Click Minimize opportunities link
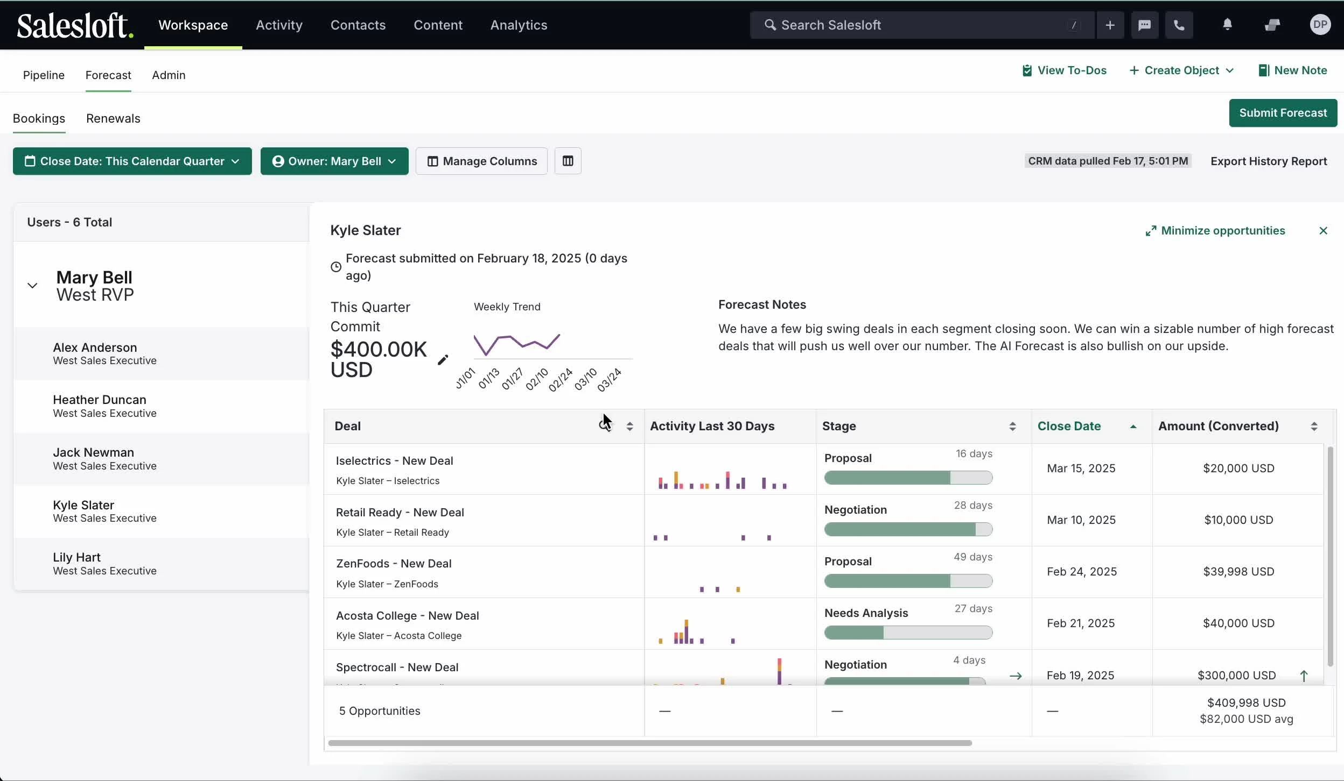The width and height of the screenshot is (1344, 781). pyautogui.click(x=1215, y=231)
